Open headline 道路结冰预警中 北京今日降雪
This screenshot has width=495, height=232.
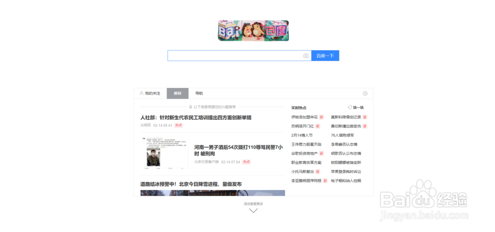click(x=191, y=184)
